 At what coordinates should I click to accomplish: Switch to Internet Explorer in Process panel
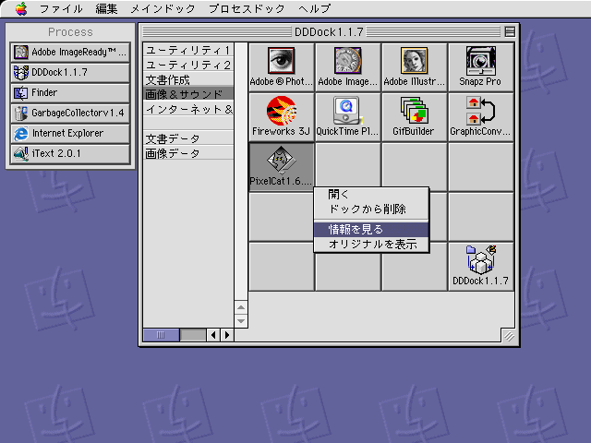point(70,133)
